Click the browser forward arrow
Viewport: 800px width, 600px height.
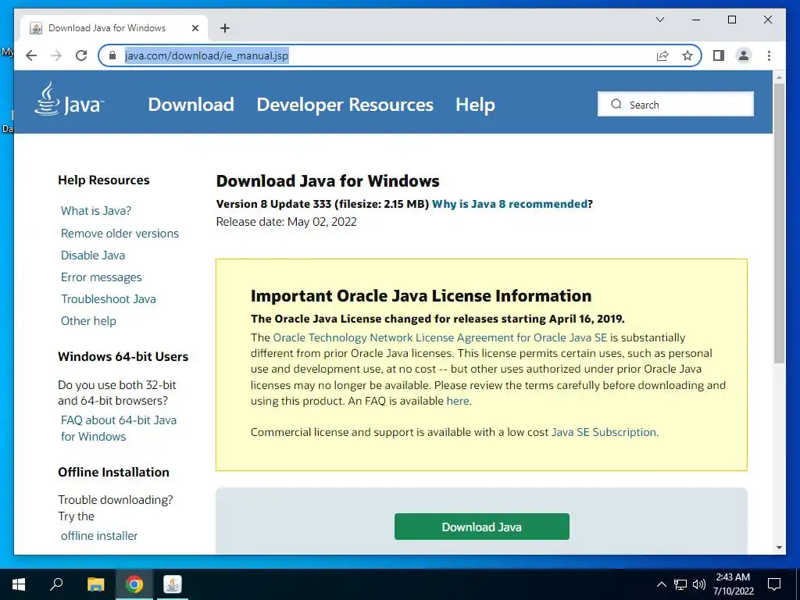[x=56, y=55]
